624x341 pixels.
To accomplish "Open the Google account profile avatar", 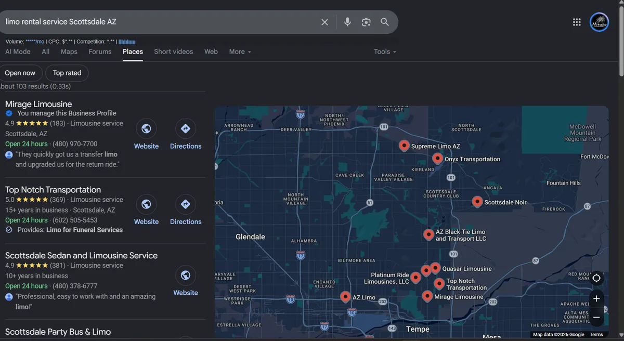I will 599,22.
